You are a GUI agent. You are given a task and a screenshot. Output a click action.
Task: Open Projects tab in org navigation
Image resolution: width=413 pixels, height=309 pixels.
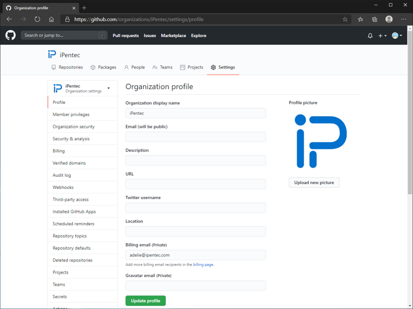191,67
